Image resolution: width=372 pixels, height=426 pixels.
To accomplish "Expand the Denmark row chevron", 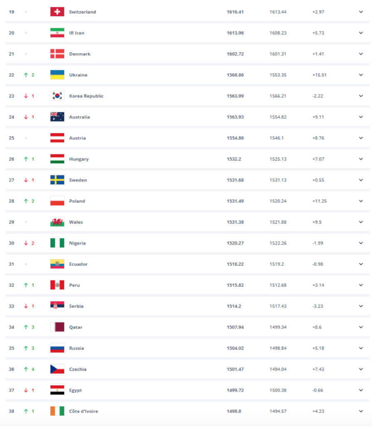I will 361,54.
